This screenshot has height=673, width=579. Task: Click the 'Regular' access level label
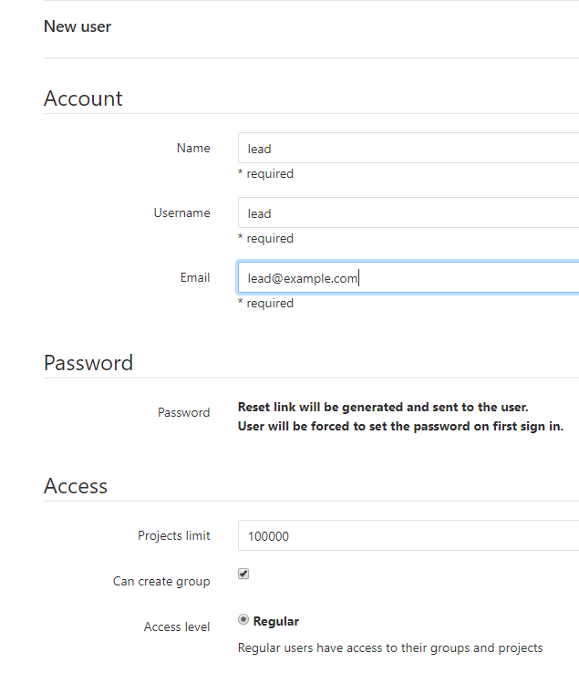276,621
